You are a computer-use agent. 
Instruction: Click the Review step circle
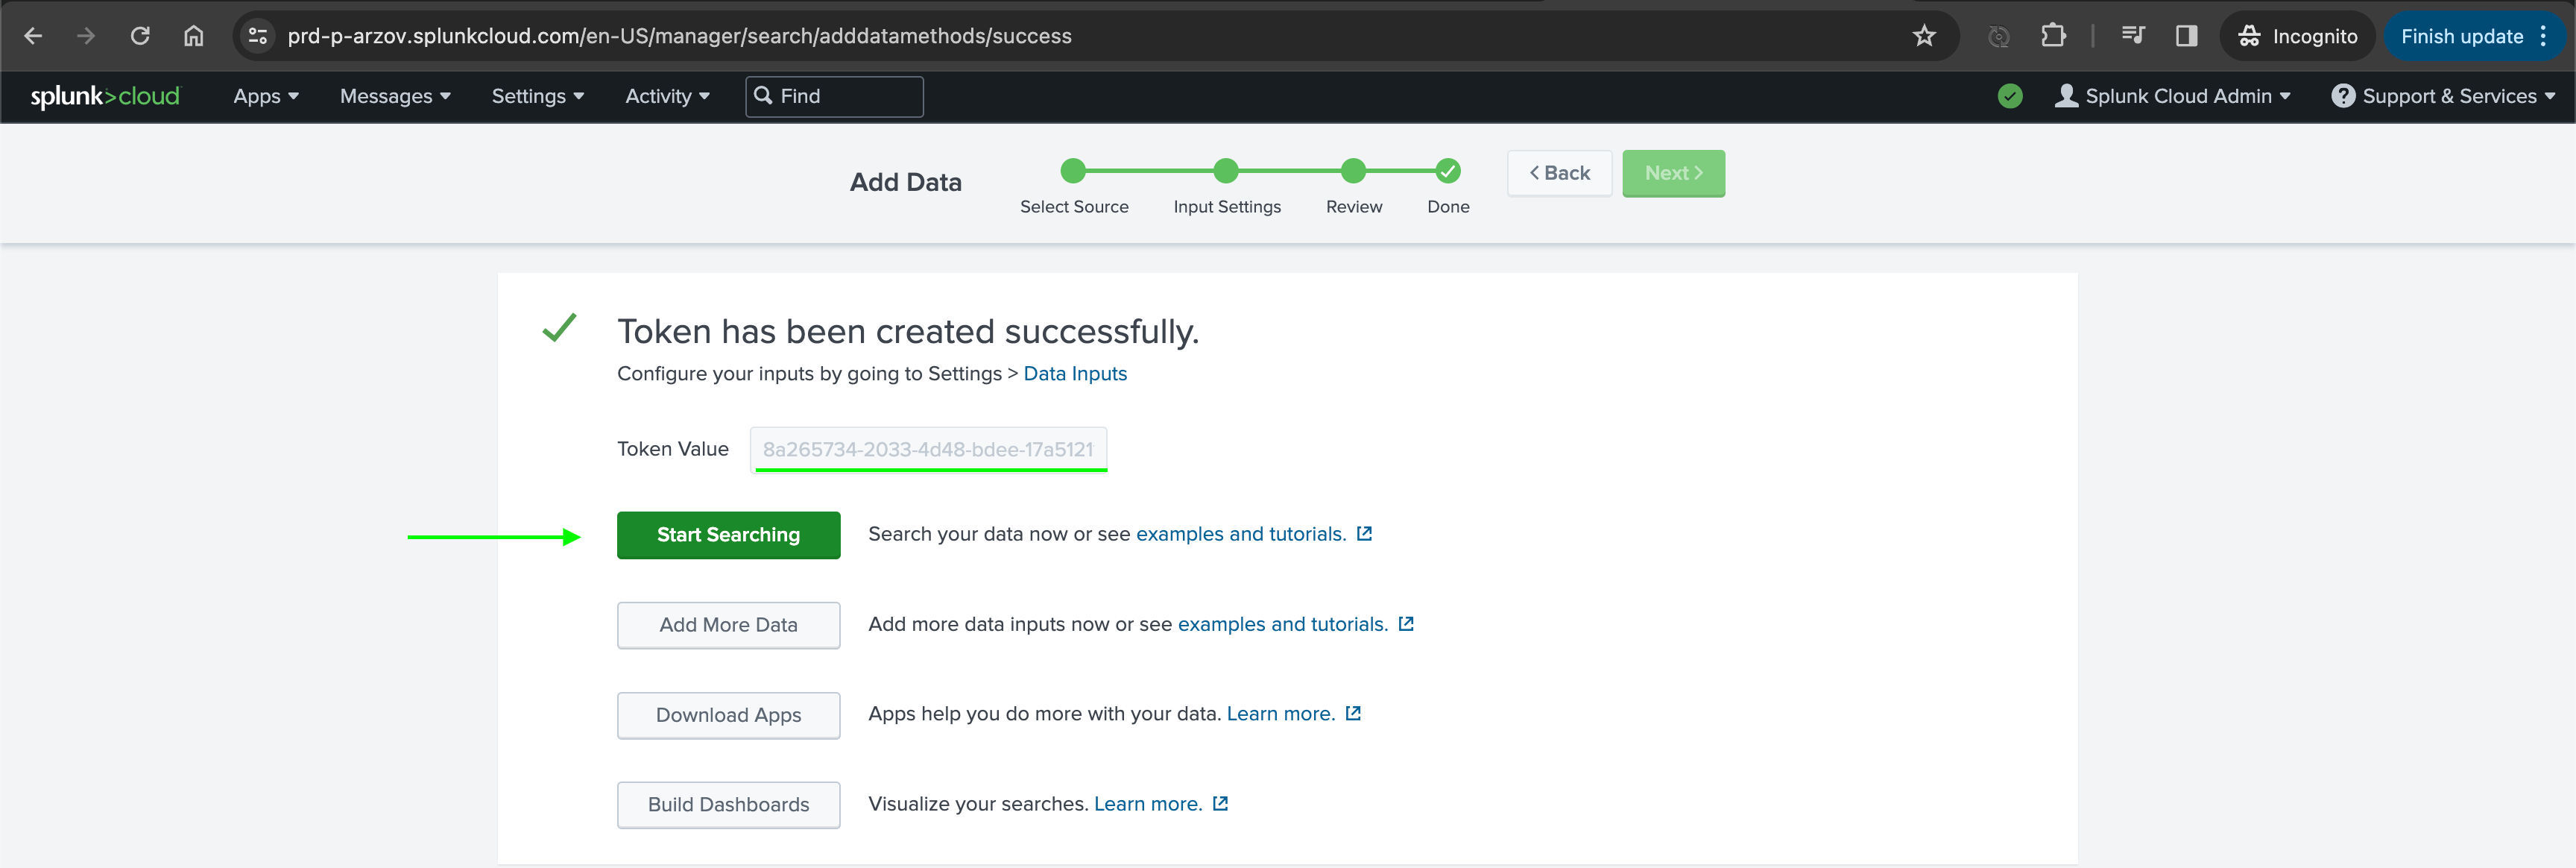1353,171
